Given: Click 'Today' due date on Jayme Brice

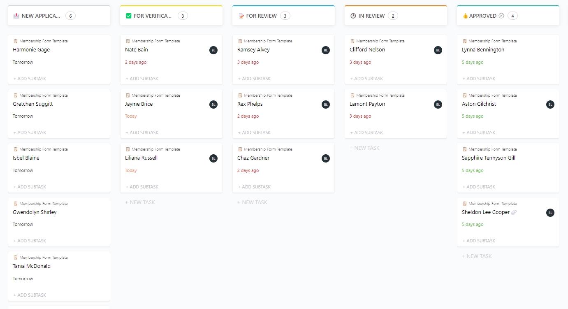Looking at the screenshot, I should (131, 116).
